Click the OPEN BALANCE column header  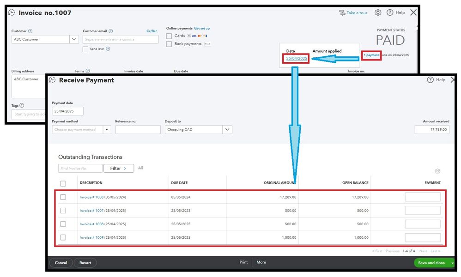355,183
